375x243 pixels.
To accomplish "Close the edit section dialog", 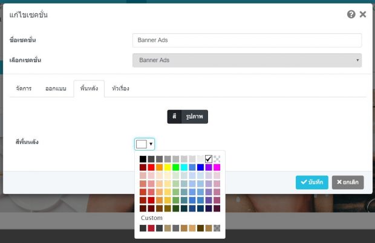I will 363,15.
